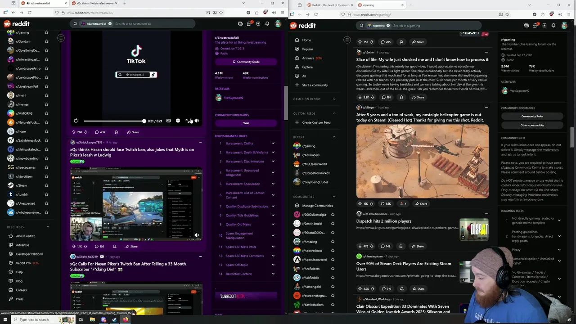Image resolution: width=576 pixels, height=324 pixels.
Task: Open the Wiki community bookmark
Action: (x=246, y=123)
